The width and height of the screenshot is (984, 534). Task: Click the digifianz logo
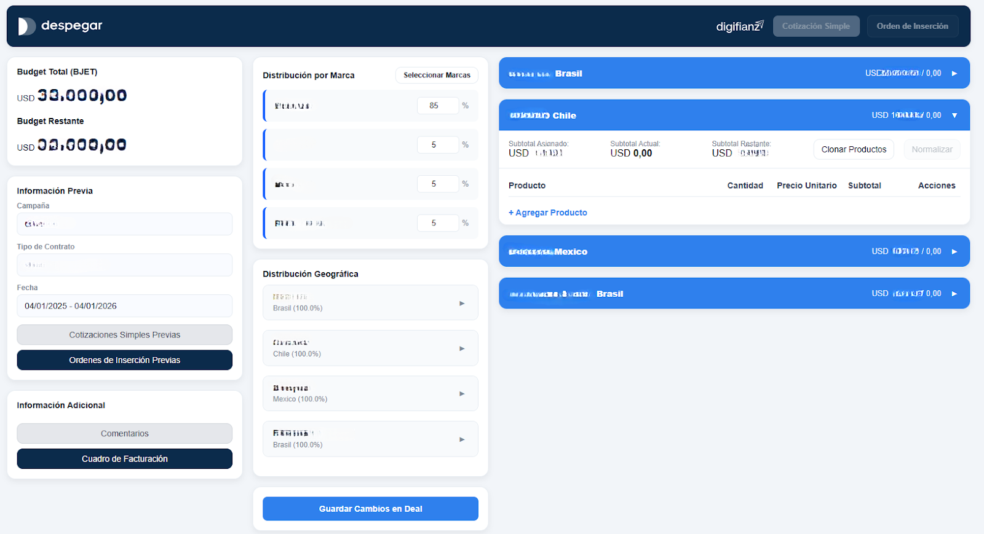(x=740, y=26)
